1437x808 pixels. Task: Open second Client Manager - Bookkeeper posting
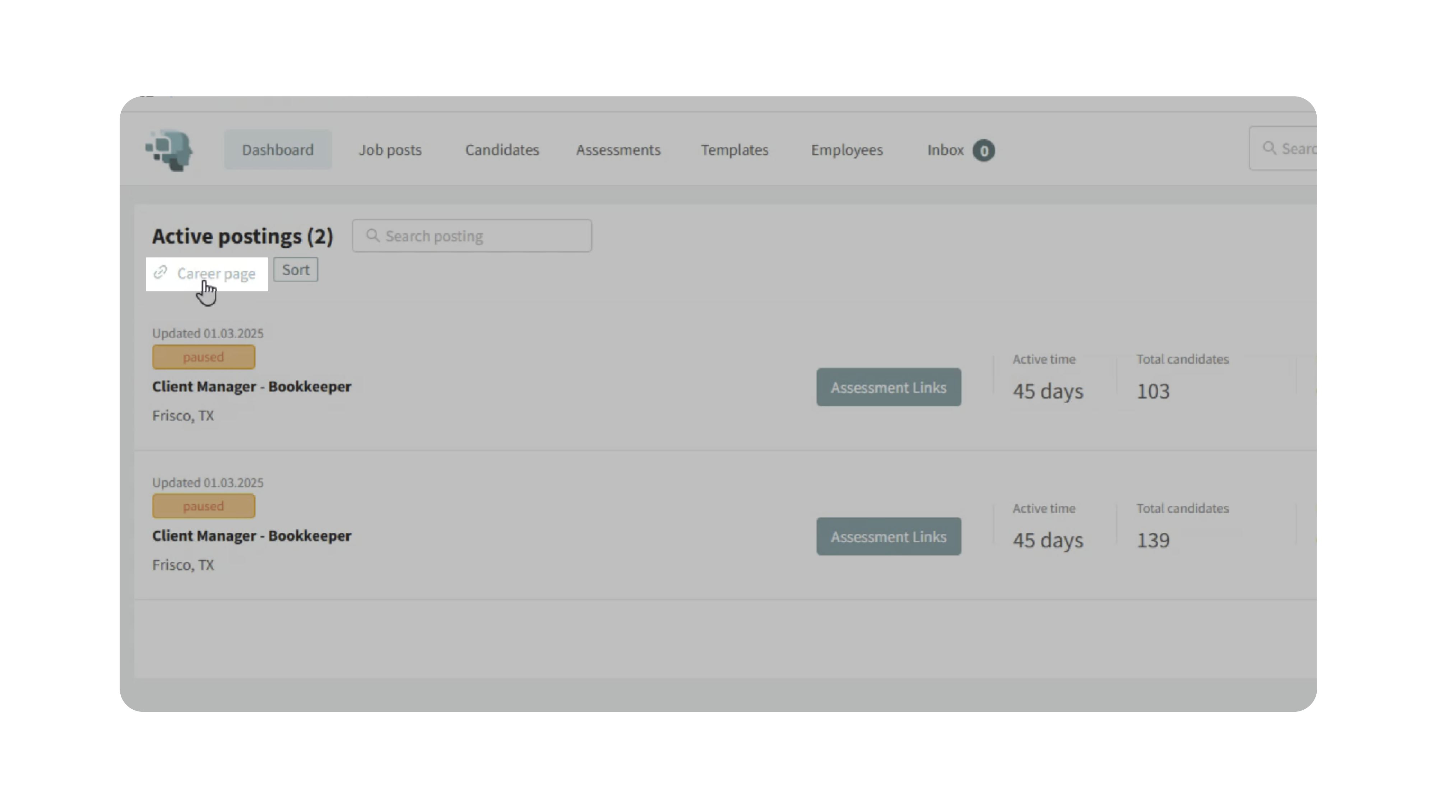point(251,536)
